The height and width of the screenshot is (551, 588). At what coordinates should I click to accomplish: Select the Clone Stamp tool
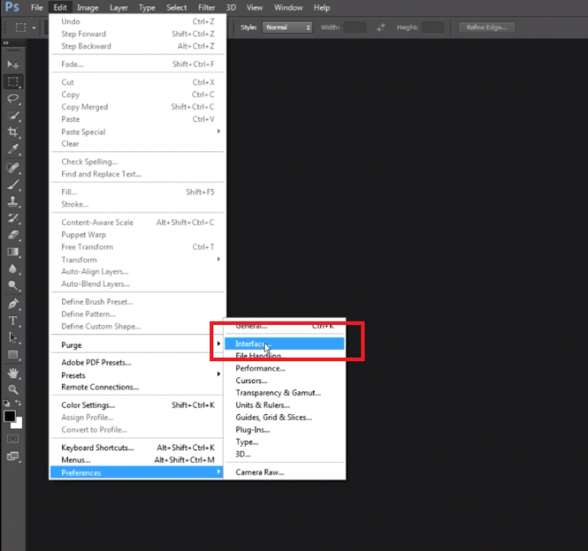tap(13, 202)
